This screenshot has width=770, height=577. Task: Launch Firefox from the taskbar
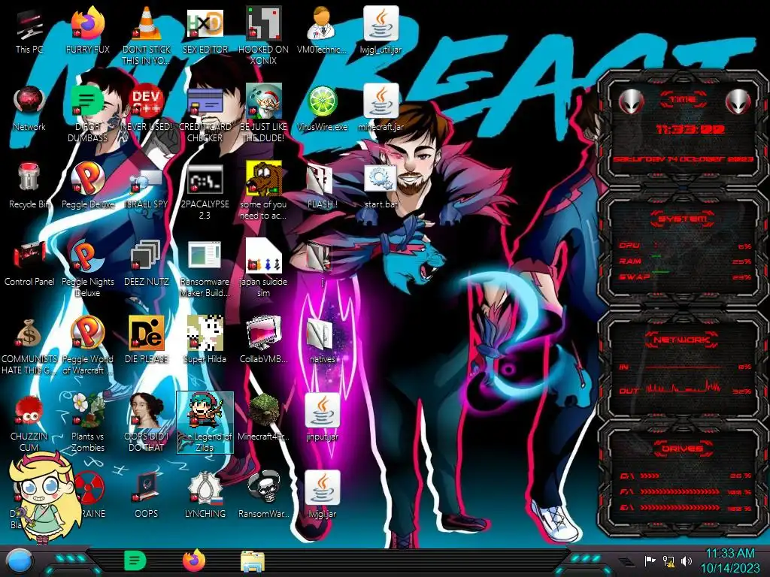click(x=194, y=560)
